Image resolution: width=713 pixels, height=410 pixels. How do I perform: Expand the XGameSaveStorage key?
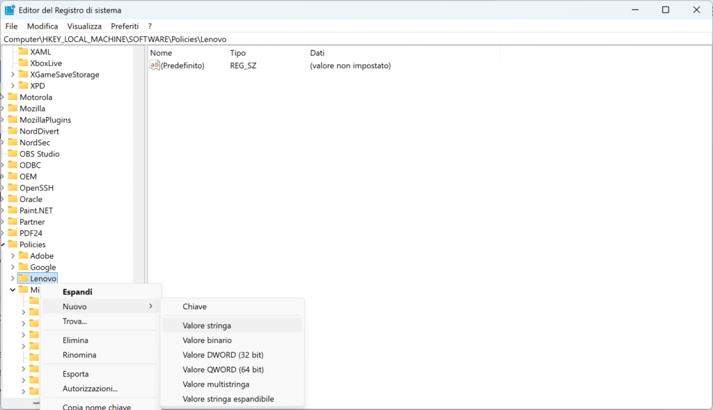click(x=14, y=74)
